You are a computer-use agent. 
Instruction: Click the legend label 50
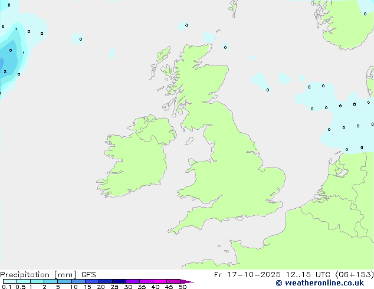(x=182, y=287)
